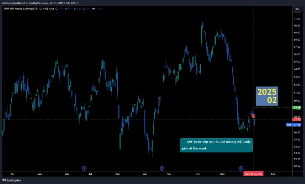Image resolution: width=305 pixels, height=184 pixels.
Task: Click the Feb label on time axis
Action: pyautogui.click(x=273, y=174)
